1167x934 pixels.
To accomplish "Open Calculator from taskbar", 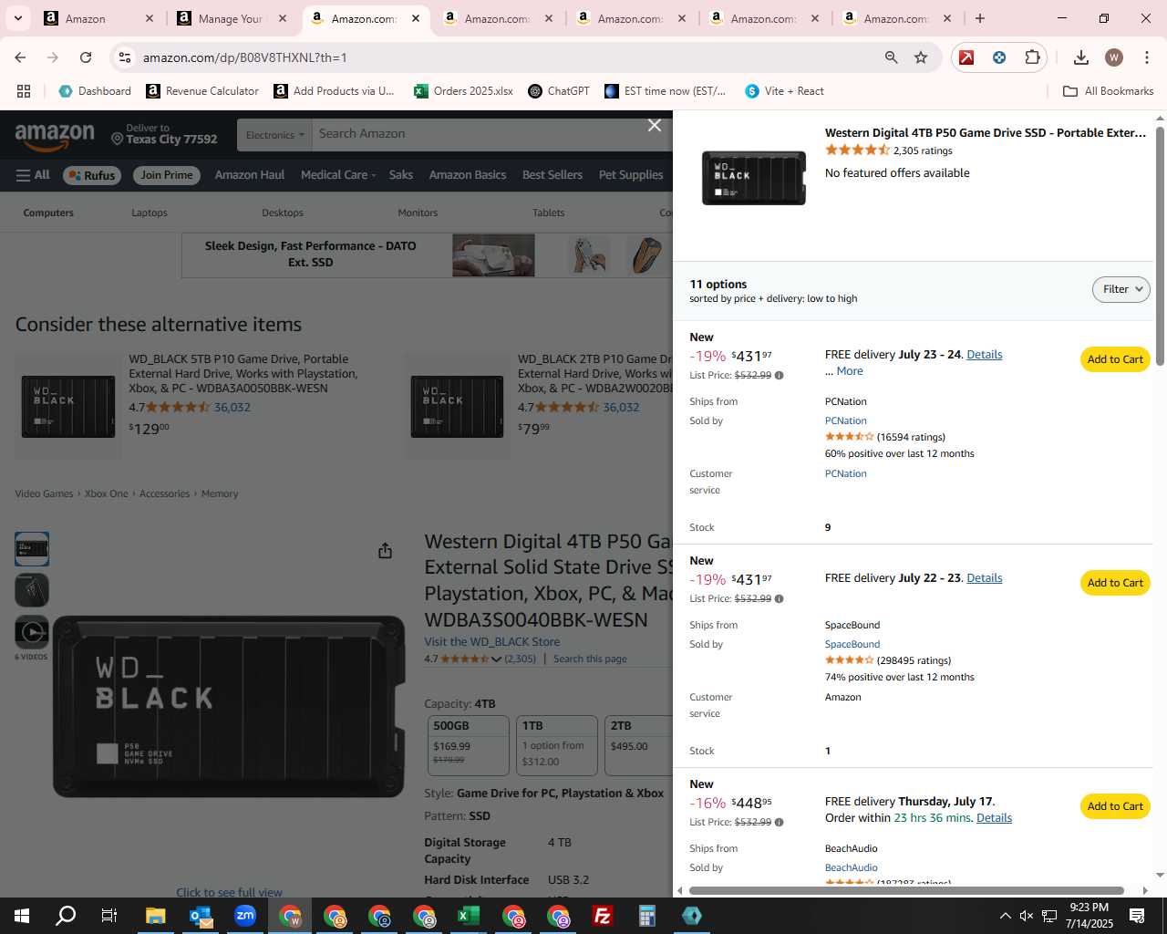I will [646, 916].
